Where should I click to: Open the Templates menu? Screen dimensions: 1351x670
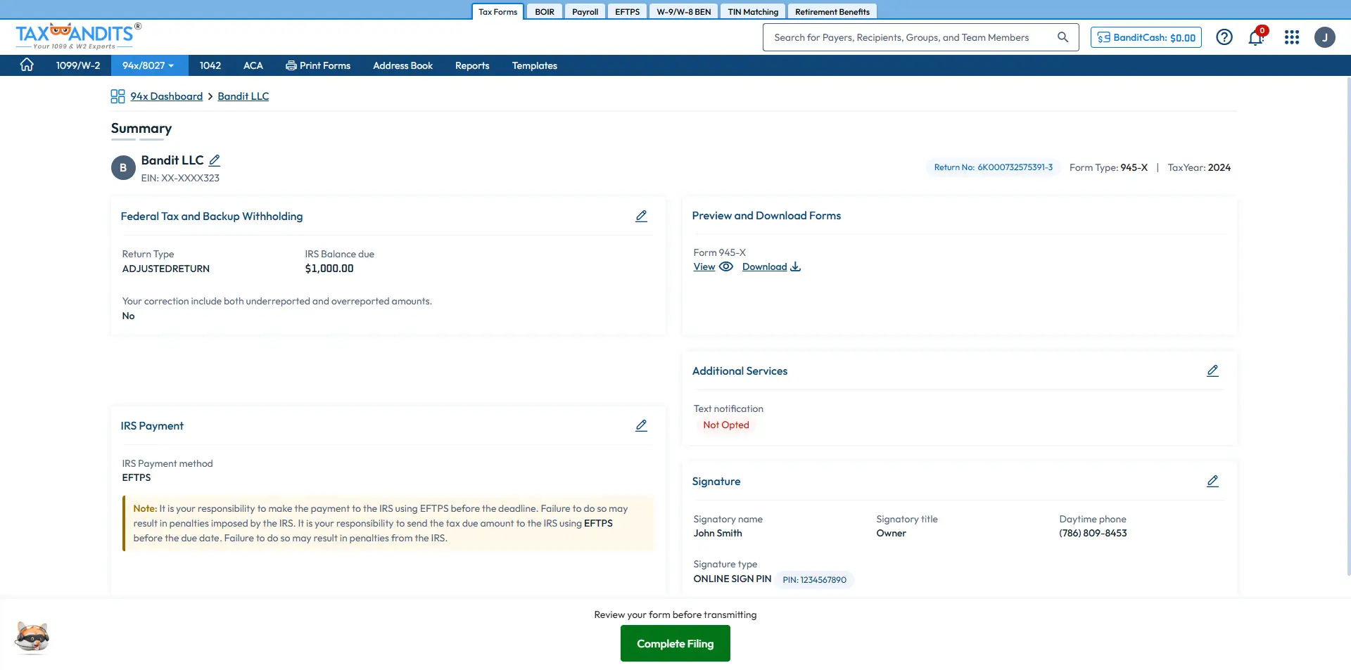coord(535,65)
